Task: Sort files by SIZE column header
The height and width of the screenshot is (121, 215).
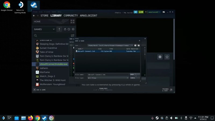Action: point(100,49)
